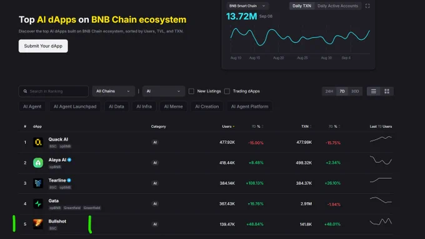Image resolution: width=425 pixels, height=239 pixels.
Task: Filter by AI Meme tag
Action: click(173, 107)
